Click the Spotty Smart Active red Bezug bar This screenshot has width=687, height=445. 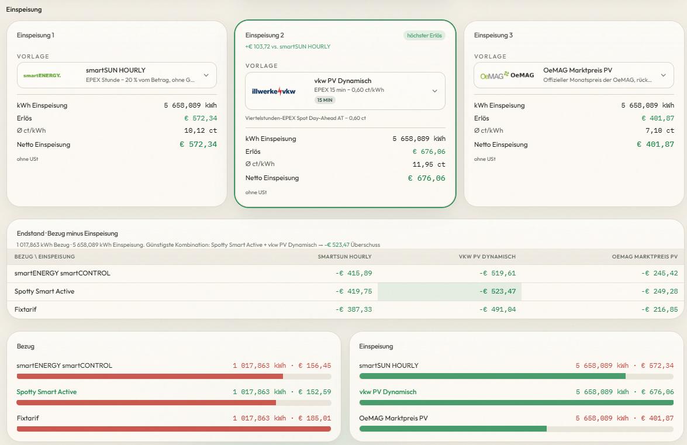[x=146, y=402]
